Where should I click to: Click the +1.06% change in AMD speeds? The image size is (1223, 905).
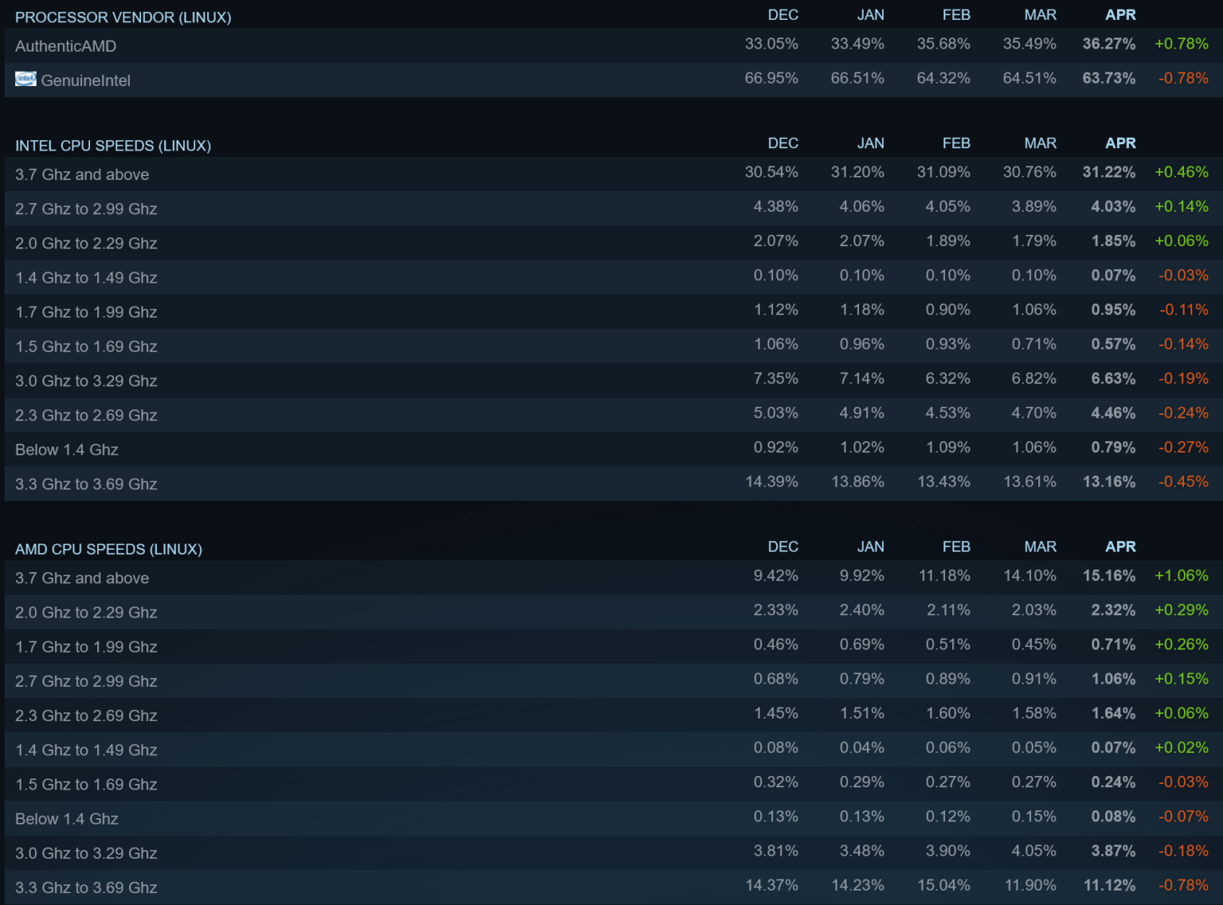coord(1181,575)
